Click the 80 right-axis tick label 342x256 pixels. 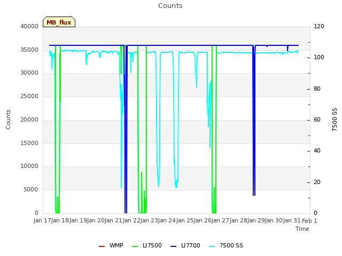(x=317, y=89)
